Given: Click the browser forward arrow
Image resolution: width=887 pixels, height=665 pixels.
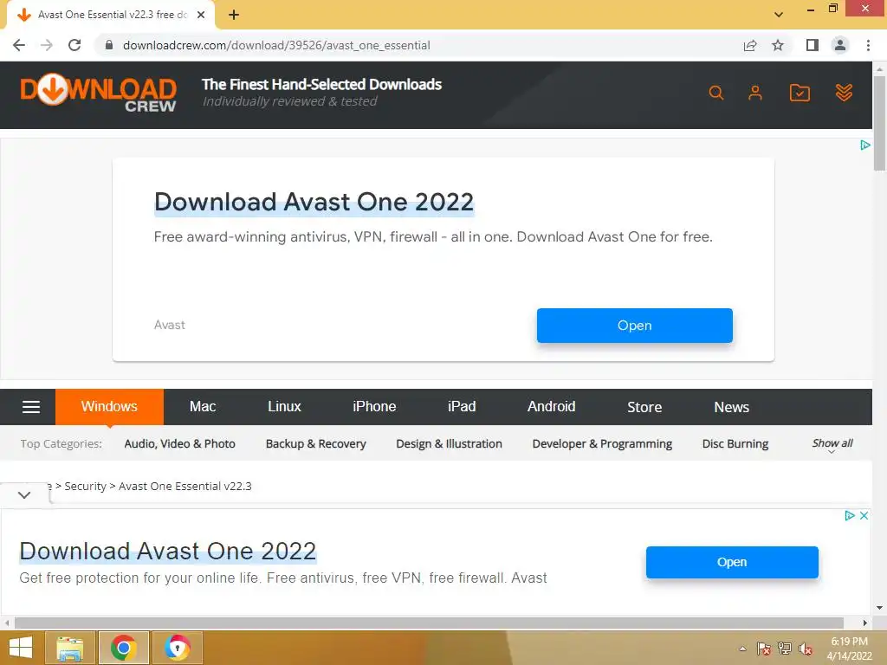Looking at the screenshot, I should click(x=47, y=45).
